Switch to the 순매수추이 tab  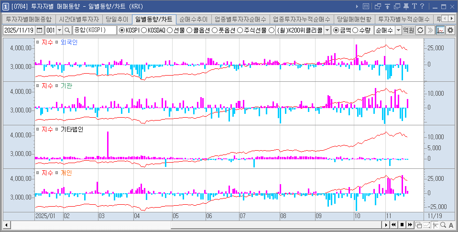(193, 19)
